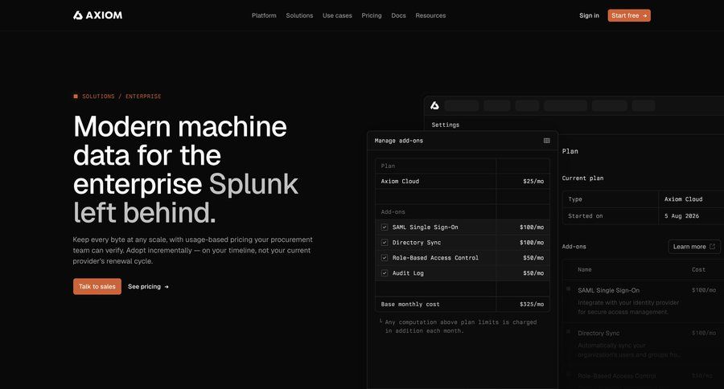Follow the See pricing link

[x=148, y=287]
